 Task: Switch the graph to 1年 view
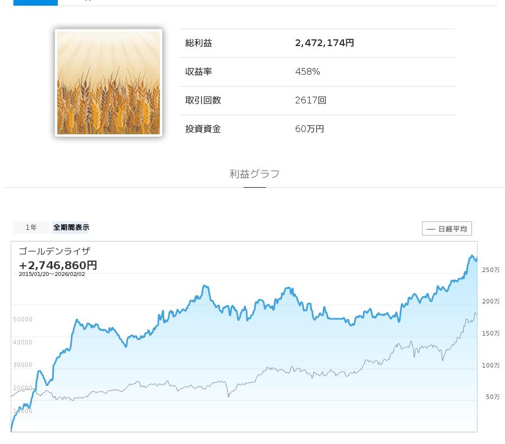[x=31, y=228]
